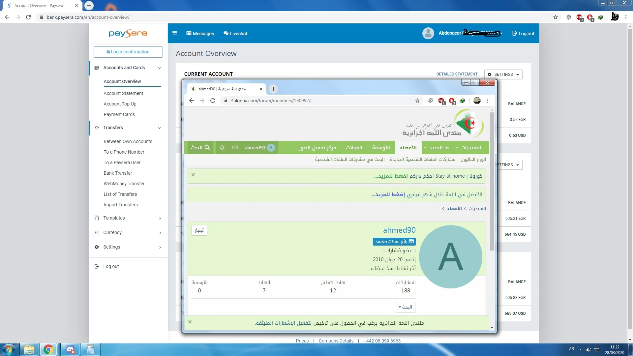633x356 pixels.
Task: Reload the 4algeria forum page
Action: coord(213,101)
